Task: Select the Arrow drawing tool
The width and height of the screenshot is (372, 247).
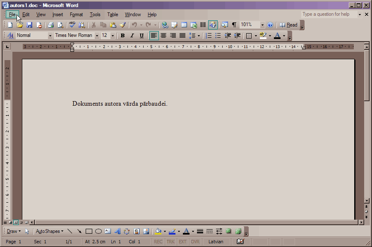Action: [79, 231]
